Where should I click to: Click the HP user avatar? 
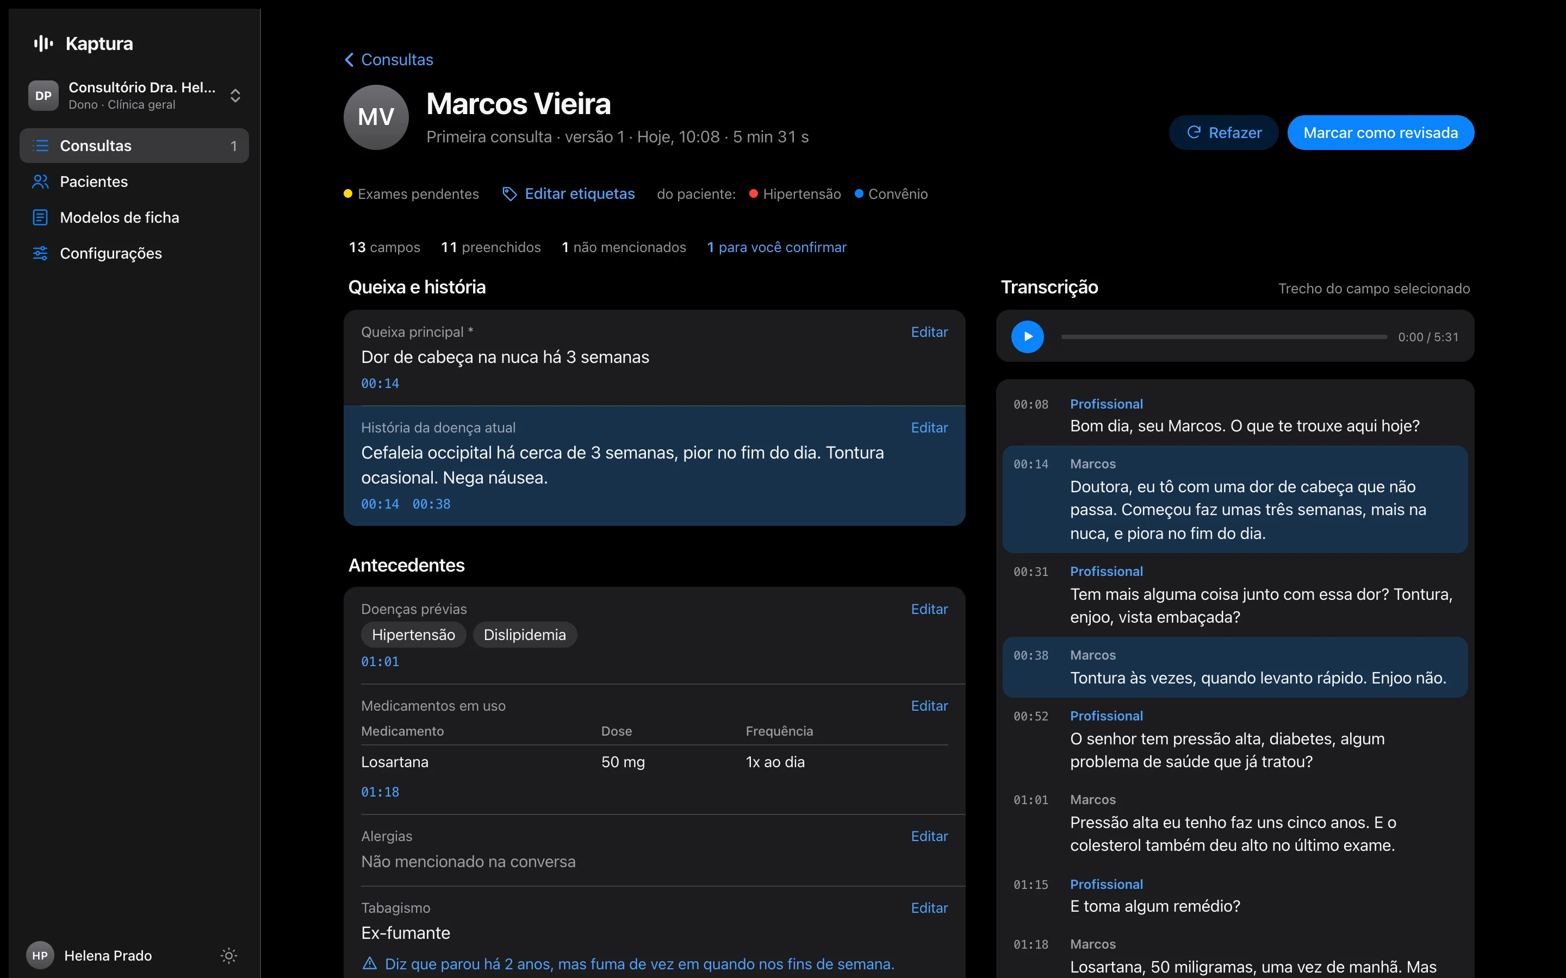(x=40, y=955)
